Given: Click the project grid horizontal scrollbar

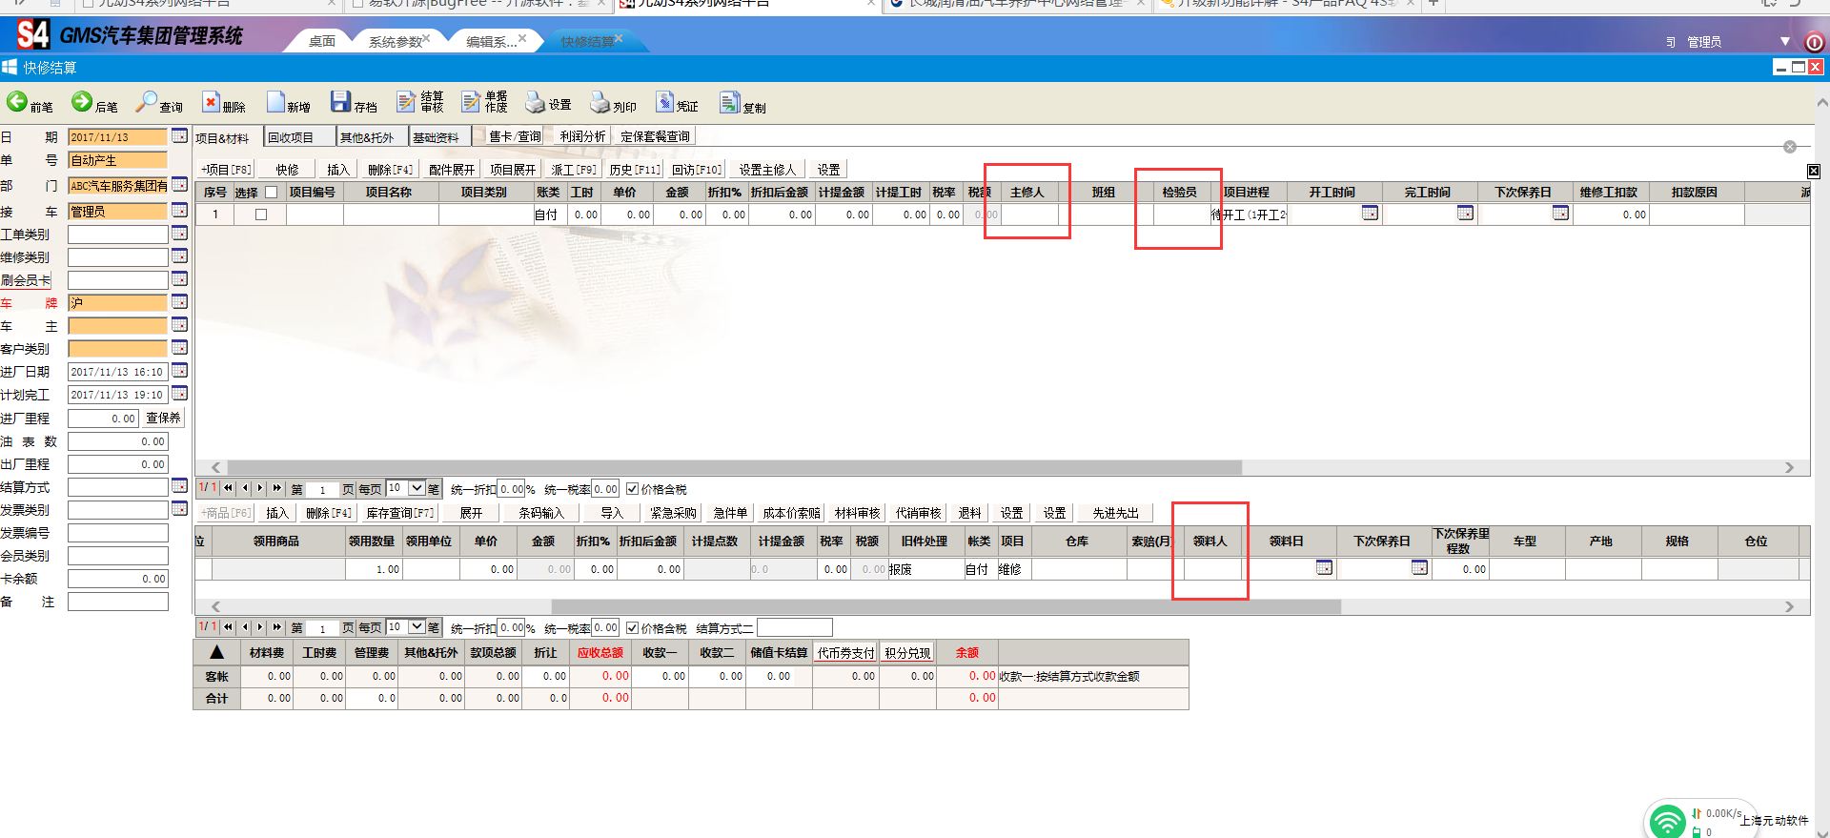Looking at the screenshot, I should [x=724, y=468].
